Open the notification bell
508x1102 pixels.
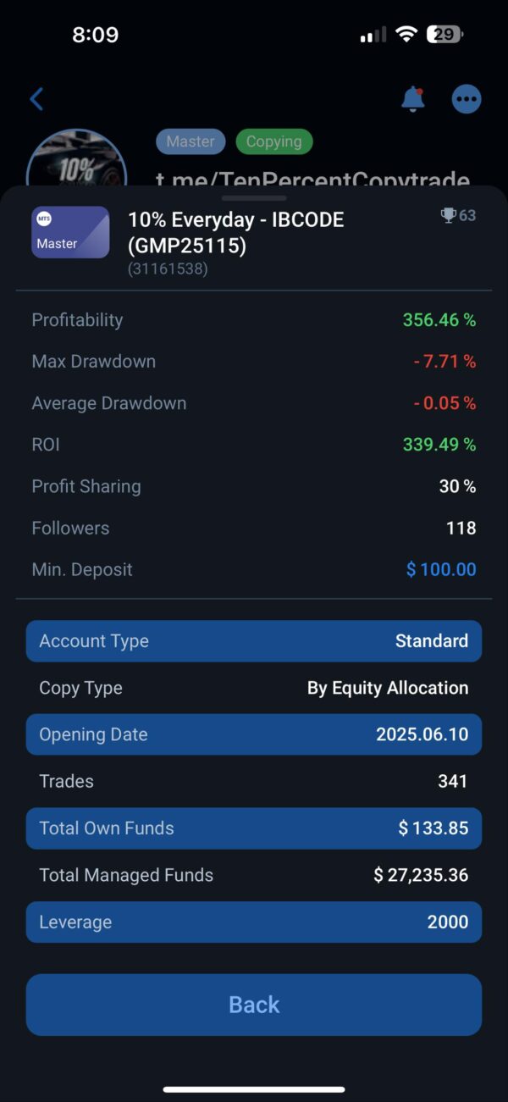tap(412, 99)
